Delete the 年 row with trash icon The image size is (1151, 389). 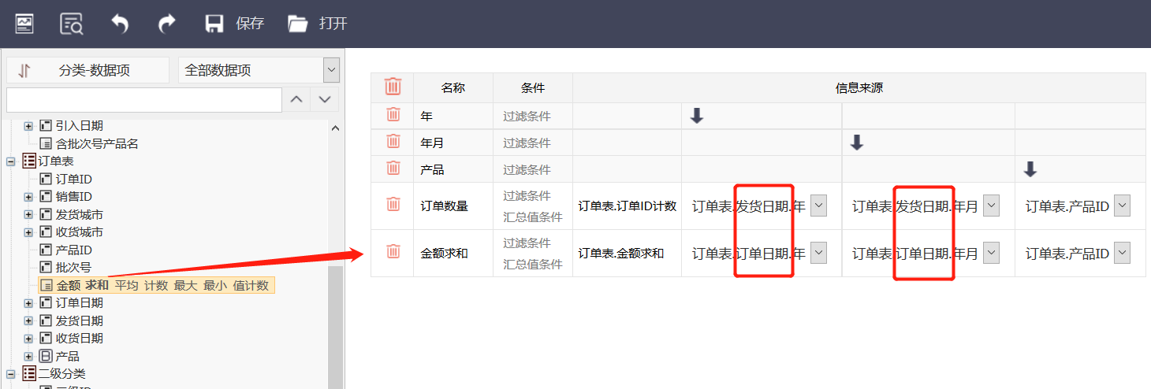click(393, 115)
